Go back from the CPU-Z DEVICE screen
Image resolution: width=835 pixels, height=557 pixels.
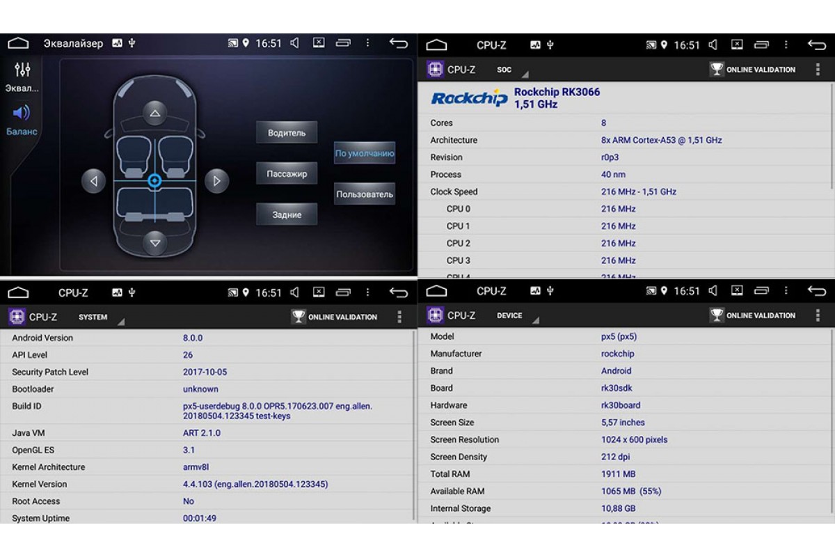pyautogui.click(x=816, y=290)
